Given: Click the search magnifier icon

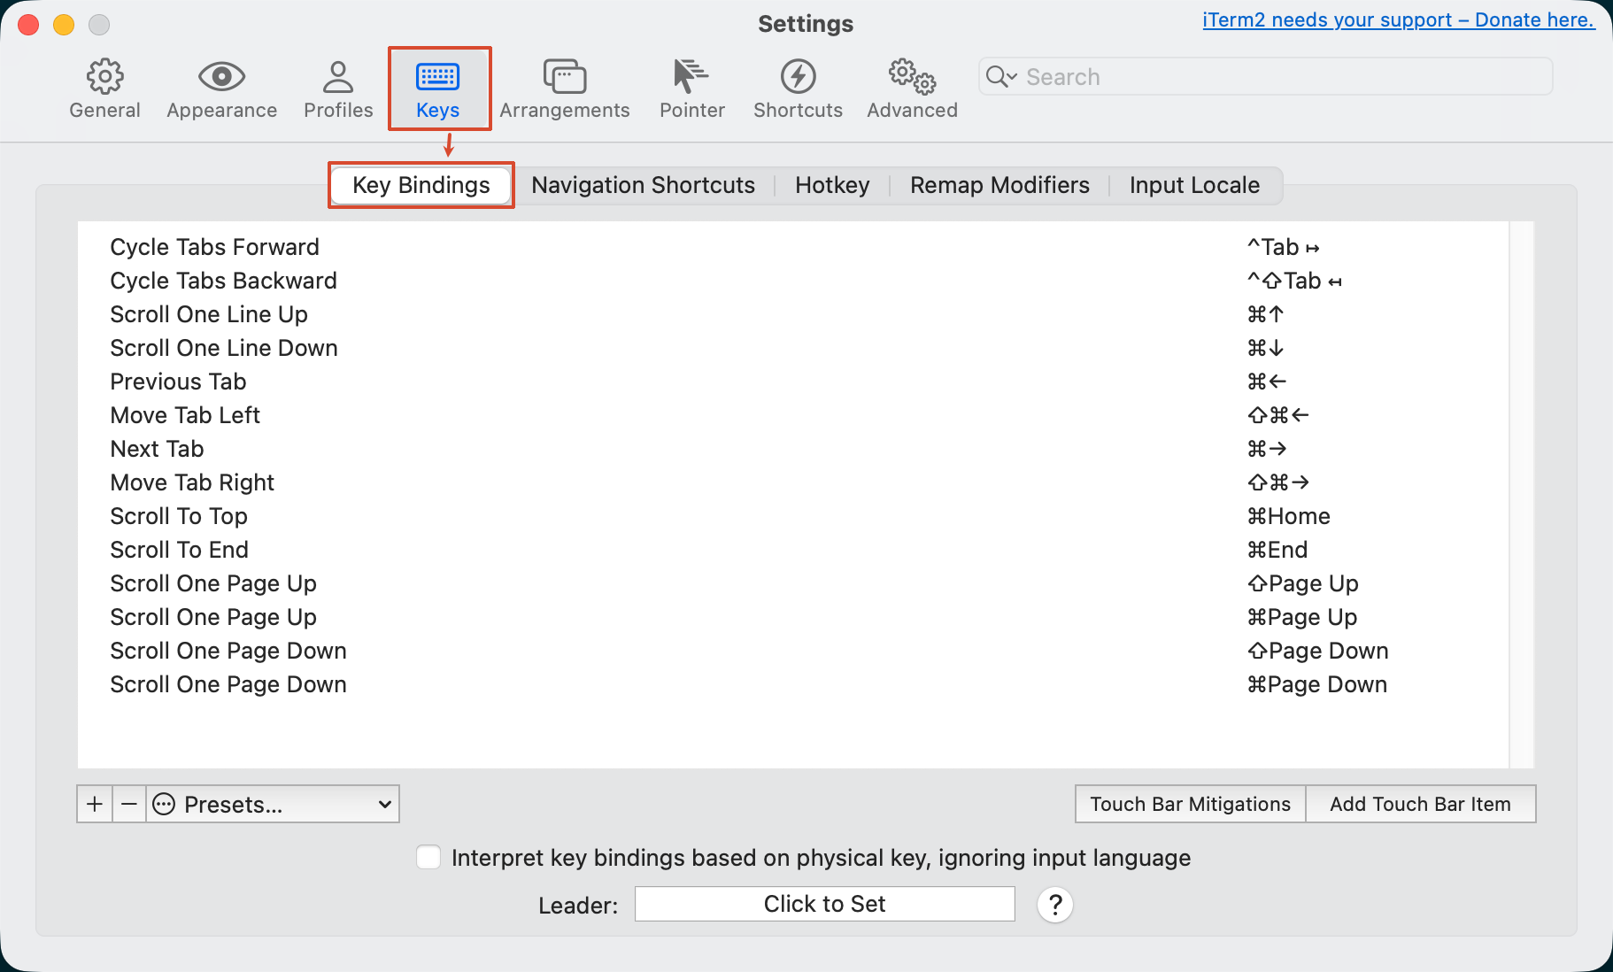Looking at the screenshot, I should (x=1000, y=77).
